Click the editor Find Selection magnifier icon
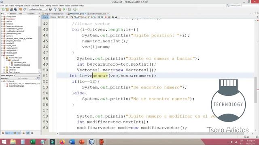The width and height of the screenshot is (259, 145). click(72, 17)
